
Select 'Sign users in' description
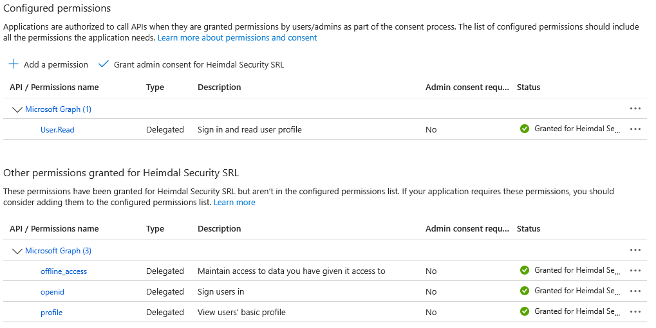coord(221,291)
